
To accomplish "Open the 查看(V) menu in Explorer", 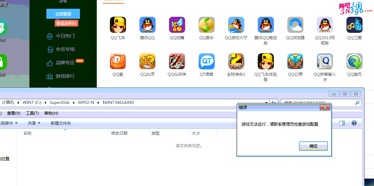I will coord(13,113).
